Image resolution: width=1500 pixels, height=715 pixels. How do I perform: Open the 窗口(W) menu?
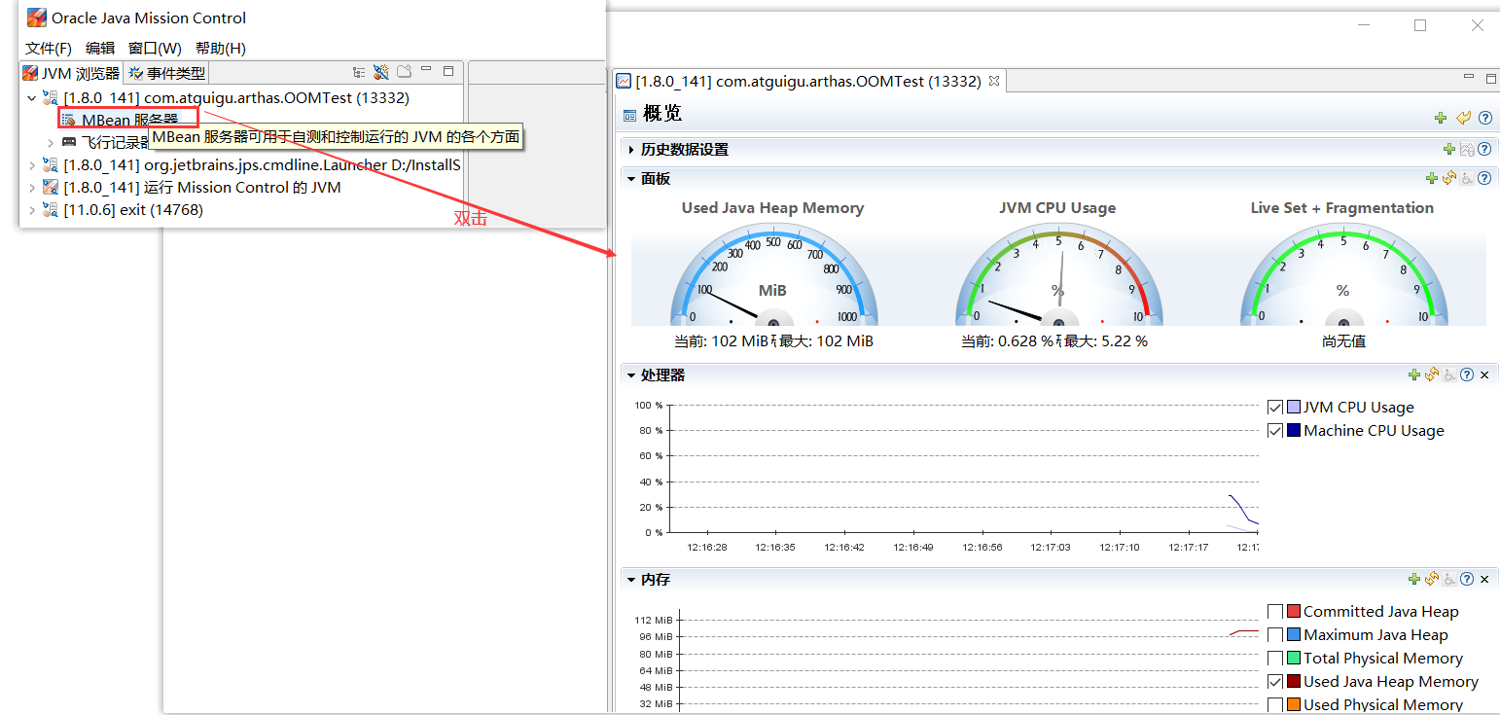pyautogui.click(x=155, y=48)
